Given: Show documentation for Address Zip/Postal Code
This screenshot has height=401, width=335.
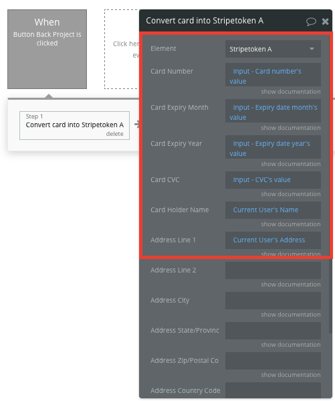Looking at the screenshot, I should (291, 375).
